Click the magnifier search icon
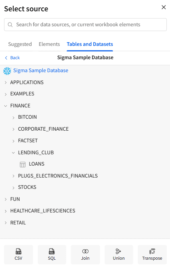The width and height of the screenshot is (170, 267). [10, 25]
